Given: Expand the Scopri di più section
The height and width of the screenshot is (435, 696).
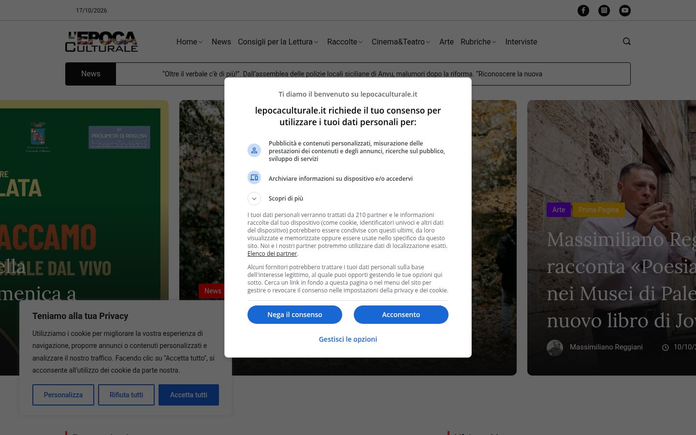Looking at the screenshot, I should (x=254, y=199).
